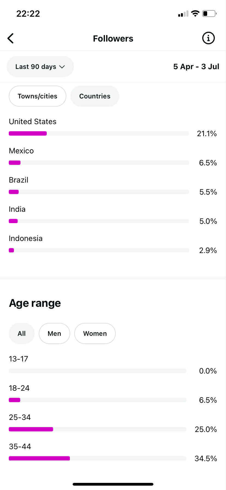Tap the Brazil percentage bar
This screenshot has width=226, height=490.
point(99,192)
